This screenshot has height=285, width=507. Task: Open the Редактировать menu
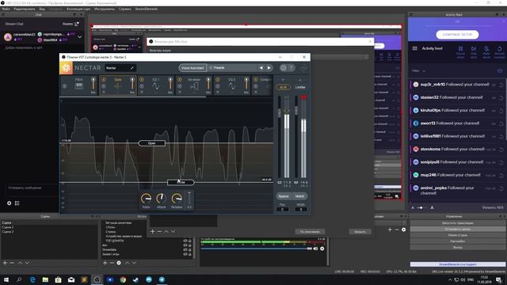(x=25, y=9)
